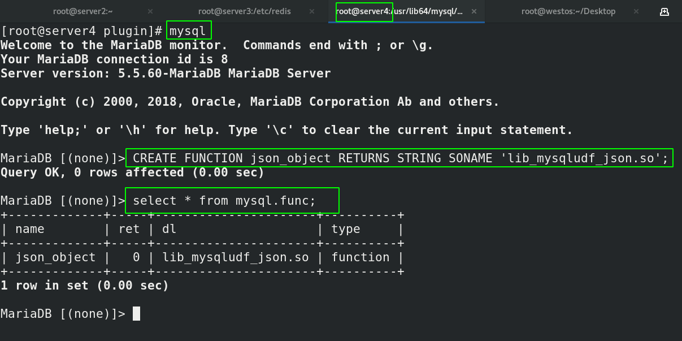Screen dimensions: 682x341
Task: Close the root@server3 tab
Action: tap(311, 10)
